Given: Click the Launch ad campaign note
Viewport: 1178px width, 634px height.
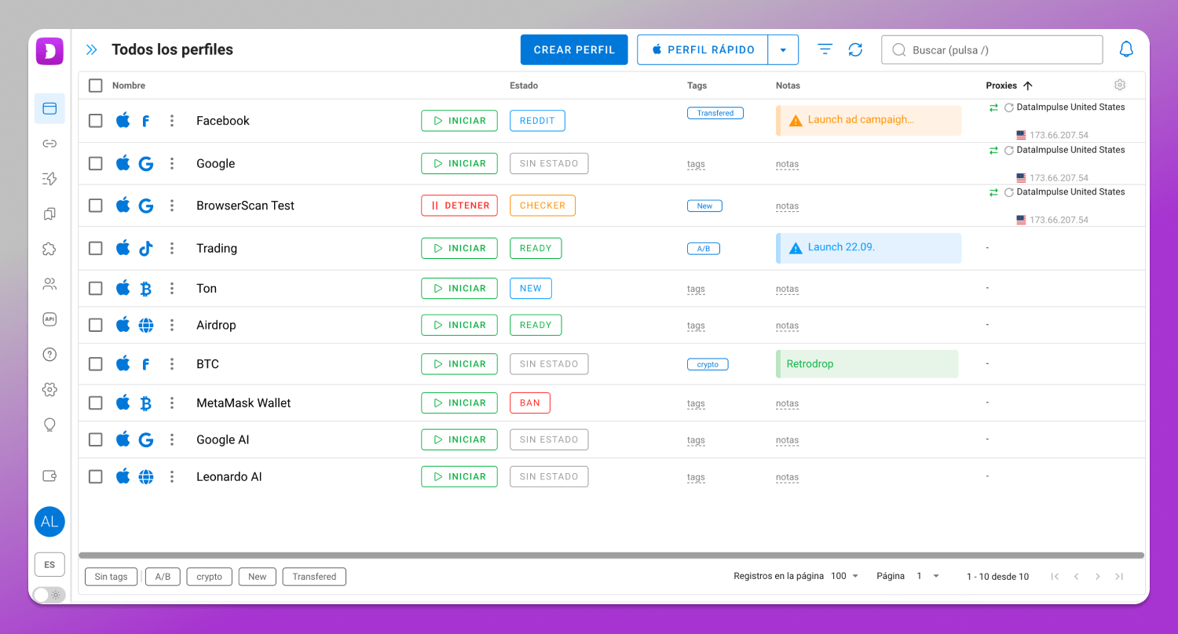Looking at the screenshot, I should (x=869, y=121).
